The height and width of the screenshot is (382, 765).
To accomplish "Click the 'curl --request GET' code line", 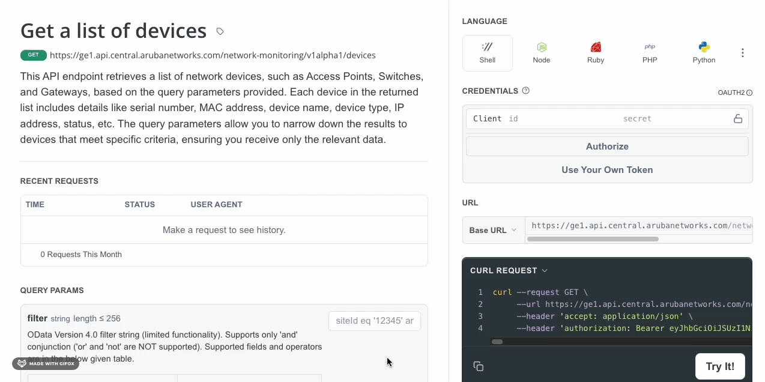I will (540, 293).
